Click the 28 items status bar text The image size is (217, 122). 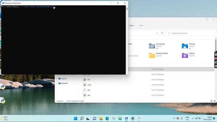coord(60,101)
